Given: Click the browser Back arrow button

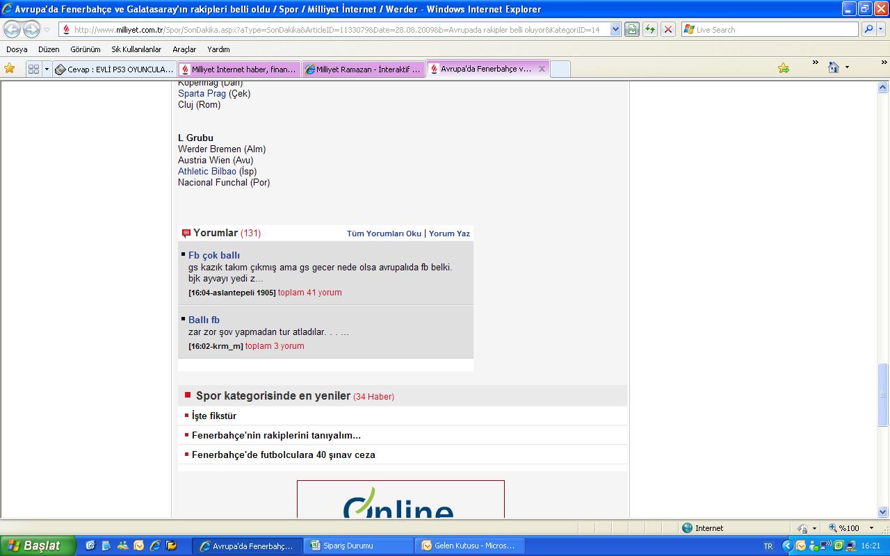Looking at the screenshot, I should point(13,30).
